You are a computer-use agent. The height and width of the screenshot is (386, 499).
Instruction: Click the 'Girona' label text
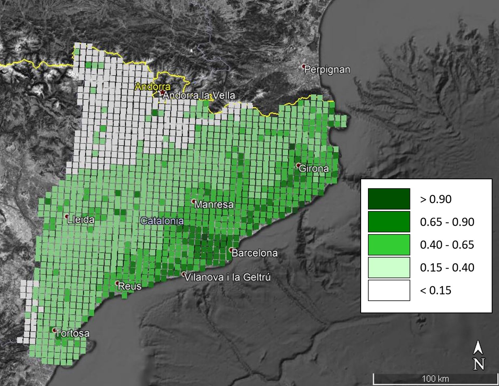(x=313, y=168)
